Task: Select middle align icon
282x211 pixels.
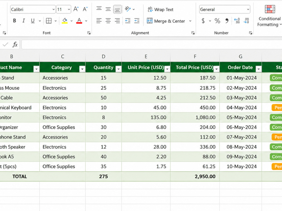Action: click(x=108, y=9)
